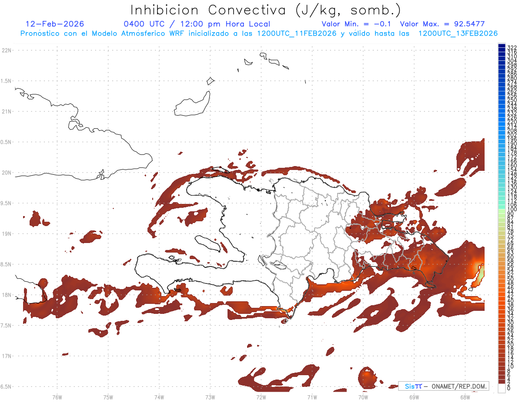Click the white swatch at the color scale bottom
The height and width of the screenshot is (403, 522).
click(x=502, y=388)
